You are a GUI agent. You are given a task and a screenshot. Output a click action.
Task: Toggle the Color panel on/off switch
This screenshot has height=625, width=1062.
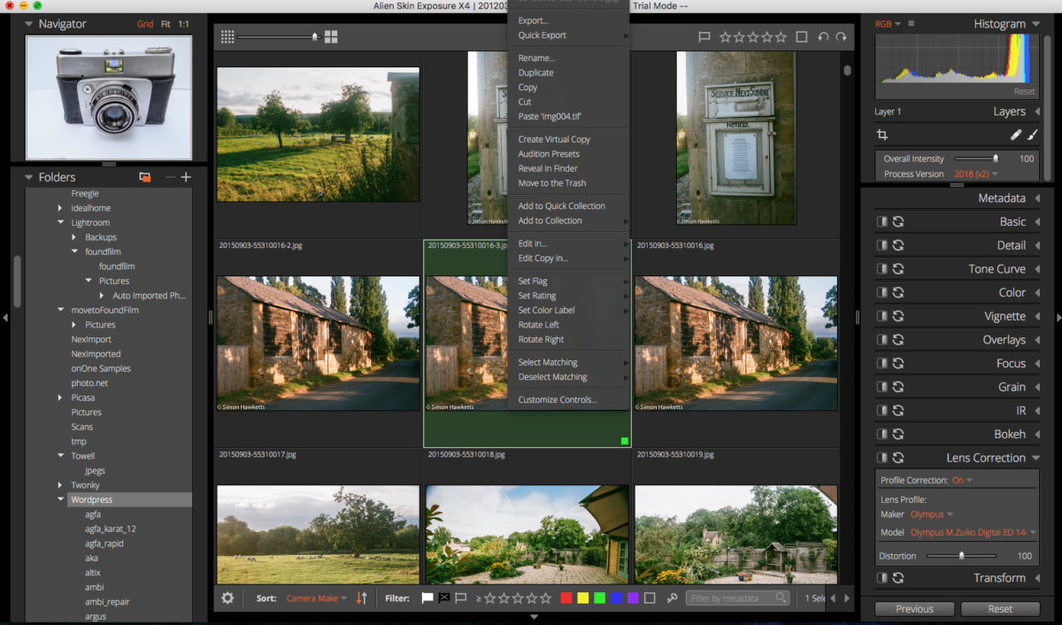(x=881, y=292)
